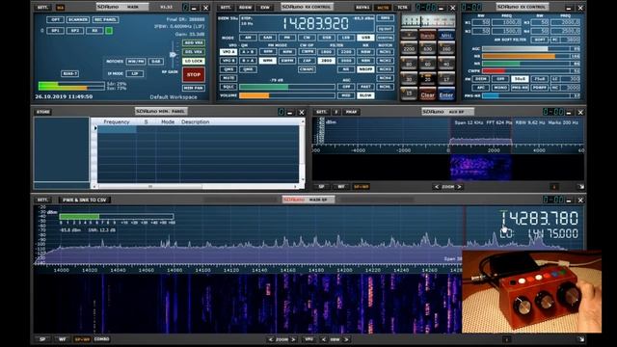Click green indicator next to RX button
The height and width of the screenshot is (347, 617).
pyautogui.click(x=109, y=30)
